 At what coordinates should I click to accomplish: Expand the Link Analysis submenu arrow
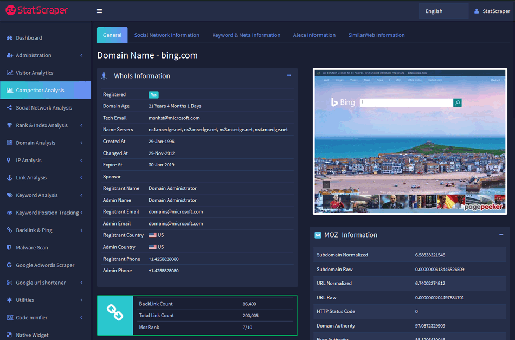click(81, 178)
